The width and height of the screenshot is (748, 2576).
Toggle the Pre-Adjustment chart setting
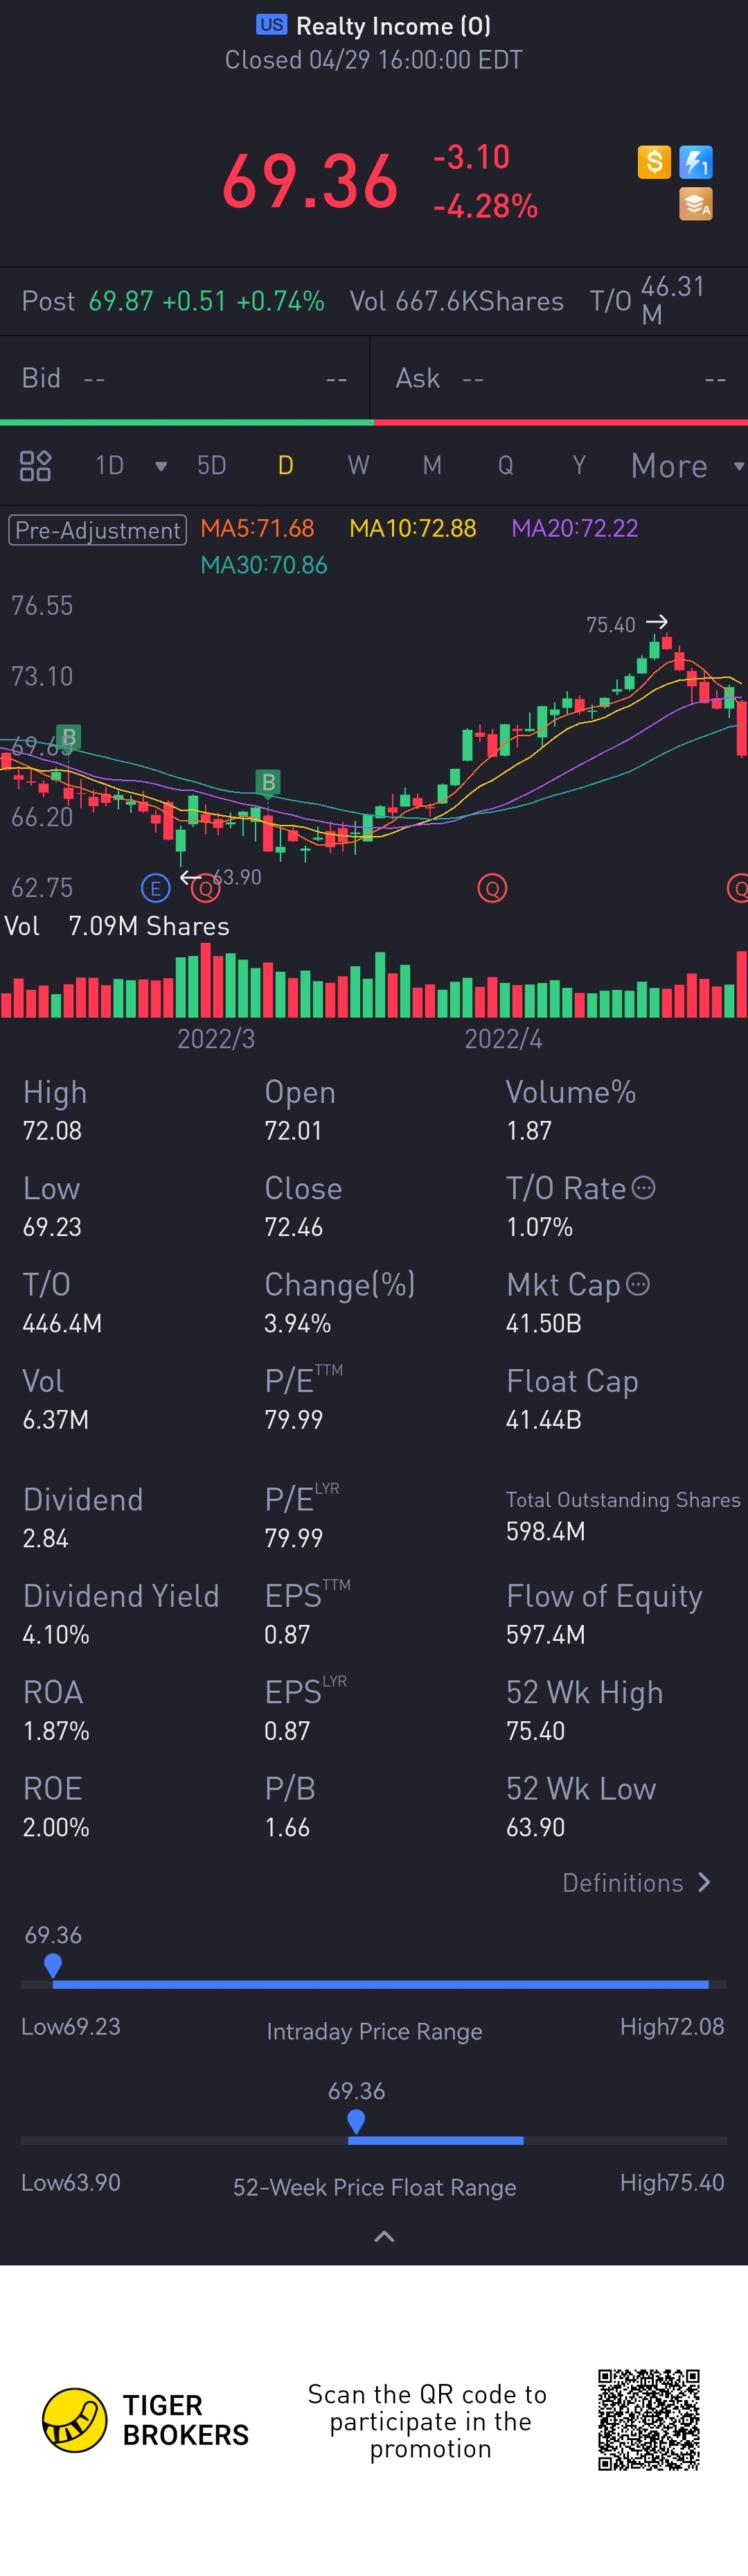97,530
